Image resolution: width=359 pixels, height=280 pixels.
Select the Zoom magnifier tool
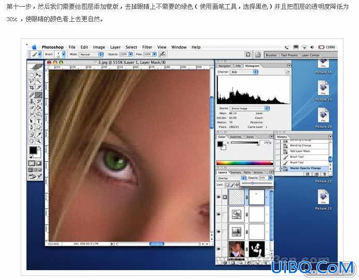(x=38, y=141)
